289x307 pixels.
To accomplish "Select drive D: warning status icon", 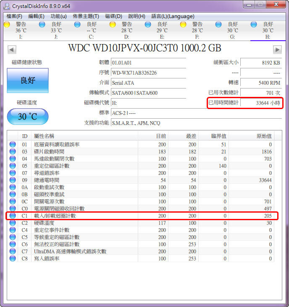I will [x=113, y=24].
